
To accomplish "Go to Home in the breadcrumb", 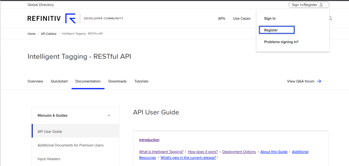I will pyautogui.click(x=31, y=34).
